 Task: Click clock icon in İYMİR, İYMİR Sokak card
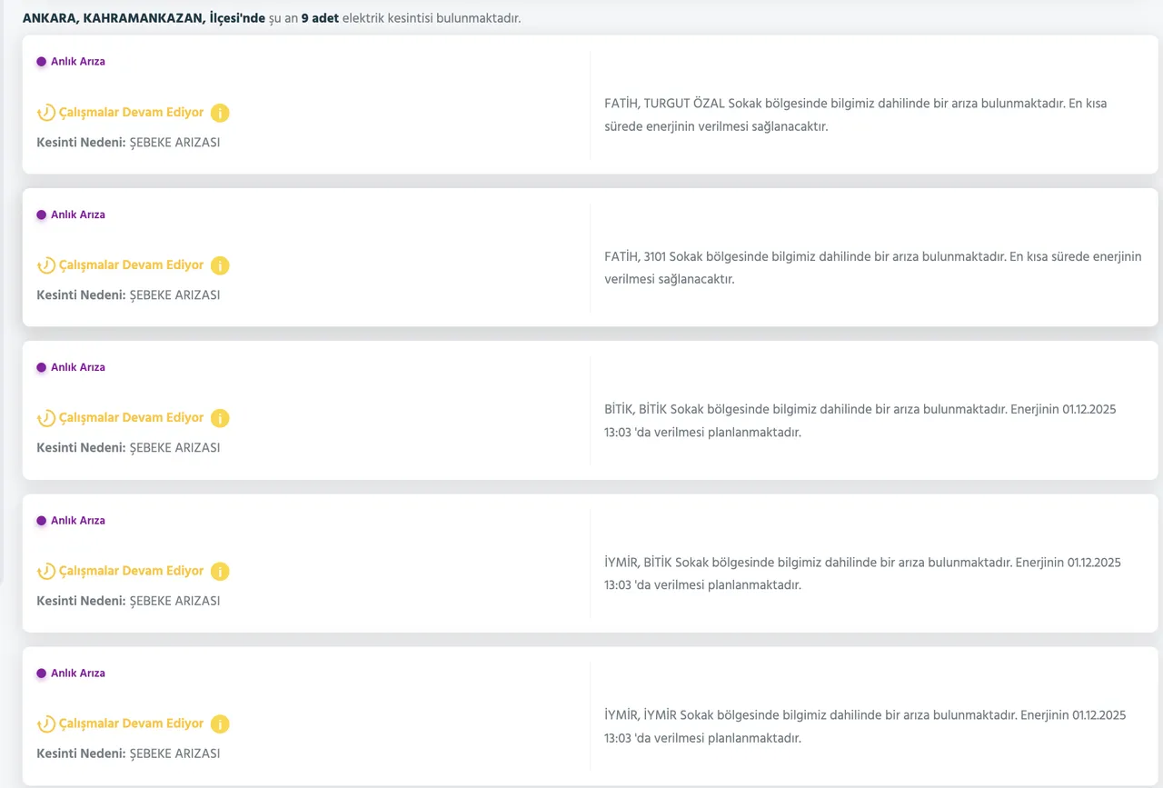pyautogui.click(x=45, y=724)
